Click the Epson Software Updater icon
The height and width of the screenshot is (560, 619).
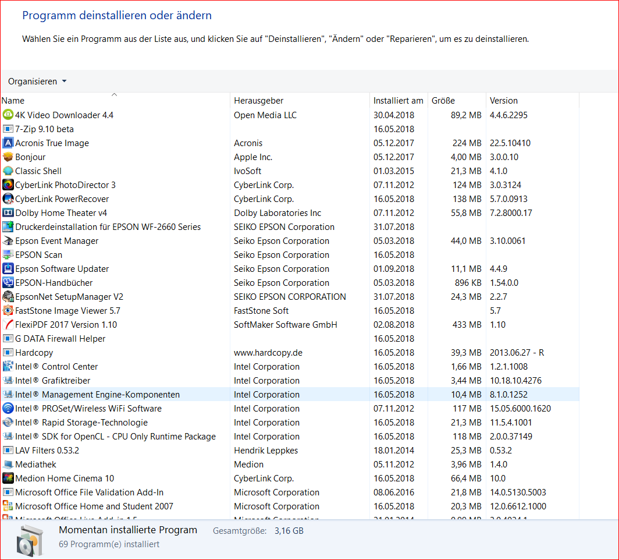pyautogui.click(x=8, y=268)
